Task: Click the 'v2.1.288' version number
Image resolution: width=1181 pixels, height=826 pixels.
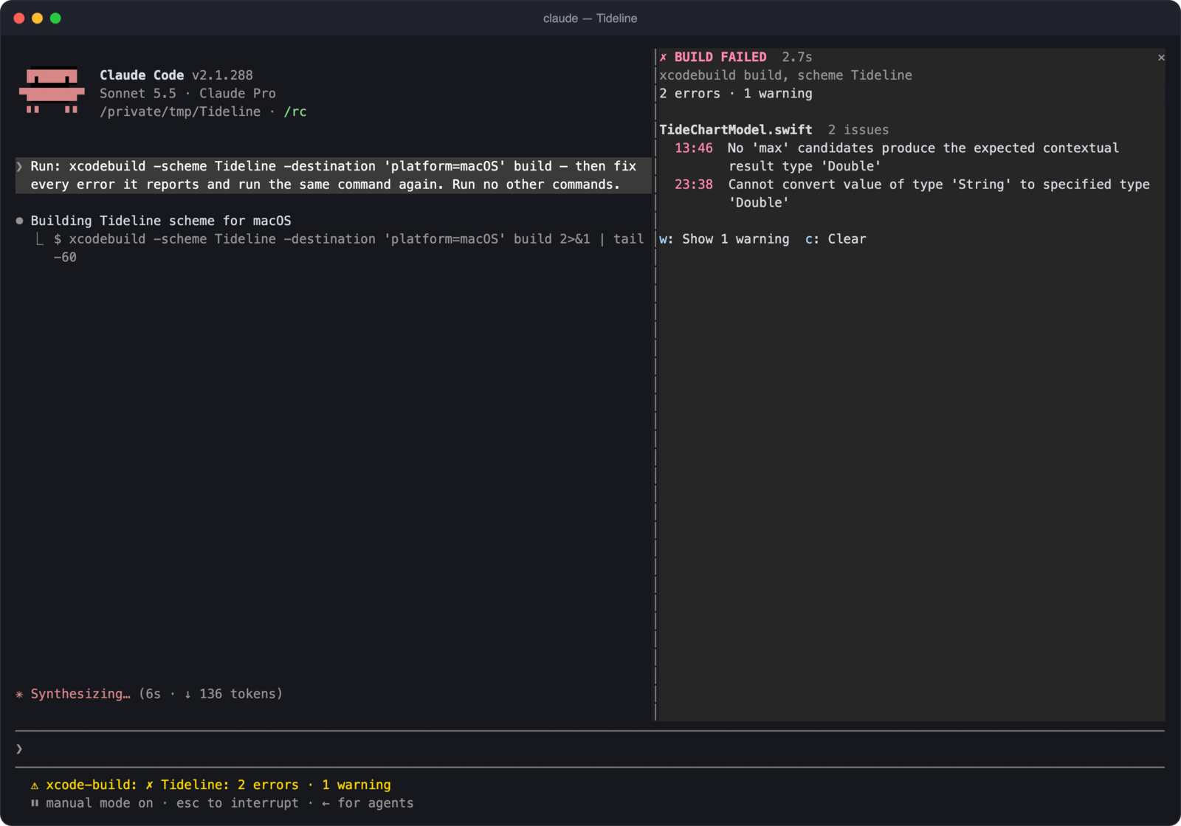Action: tap(222, 75)
